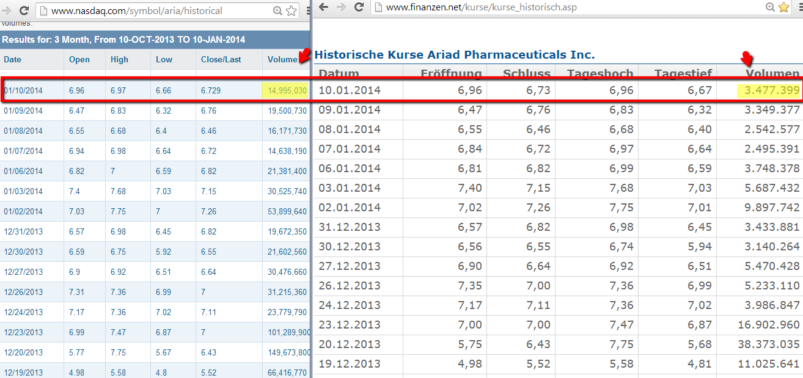Select highlighted volume 14,995,030
The height and width of the screenshot is (378, 803).
(287, 90)
